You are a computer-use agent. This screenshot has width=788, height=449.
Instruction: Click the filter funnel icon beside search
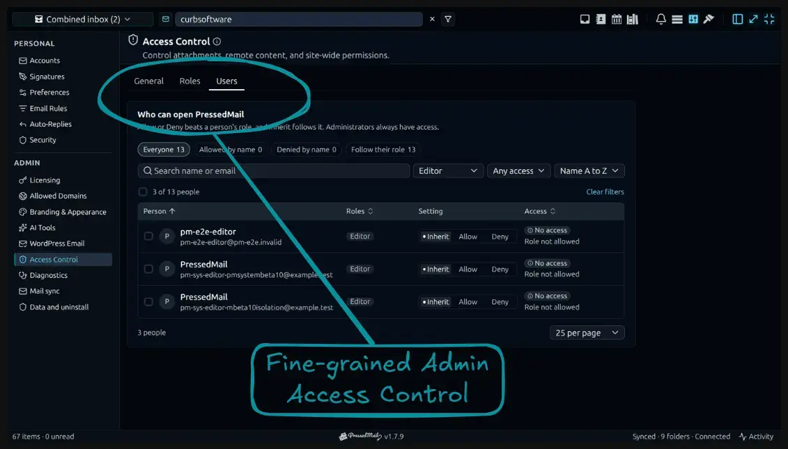tap(448, 19)
